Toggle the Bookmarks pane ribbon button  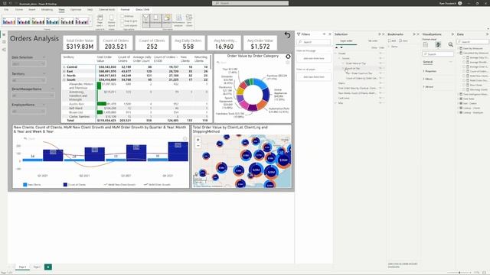(155, 21)
